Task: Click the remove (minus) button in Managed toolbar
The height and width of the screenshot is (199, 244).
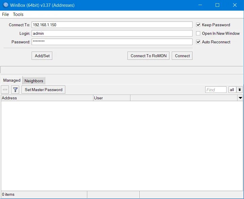Action: pyautogui.click(x=5, y=90)
